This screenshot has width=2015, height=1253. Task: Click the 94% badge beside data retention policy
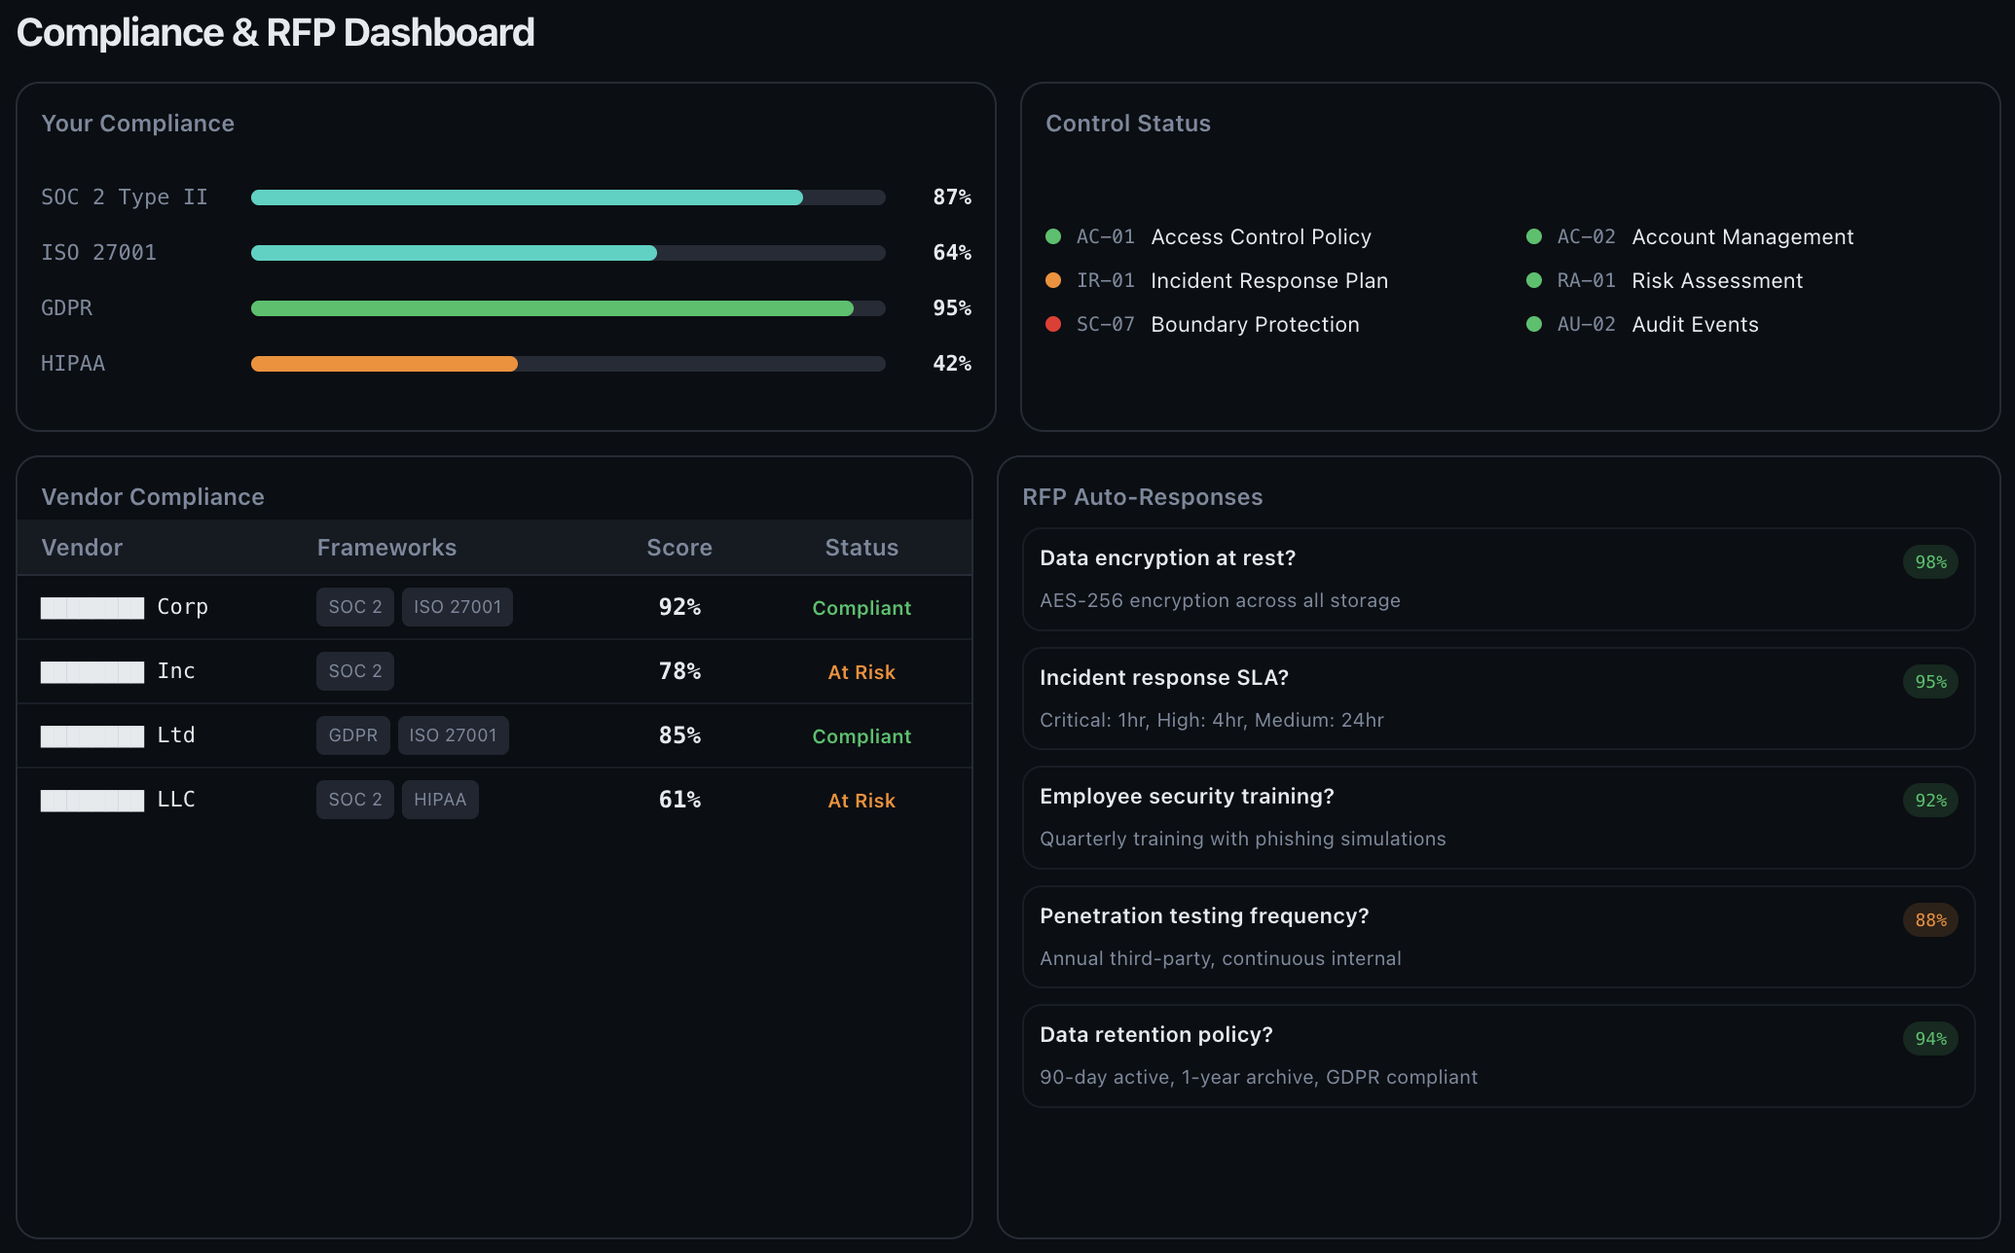[1930, 1038]
